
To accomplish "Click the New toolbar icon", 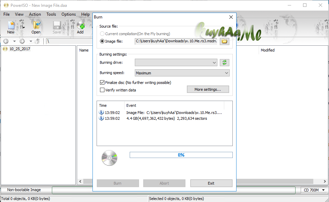I will [x=11, y=27].
